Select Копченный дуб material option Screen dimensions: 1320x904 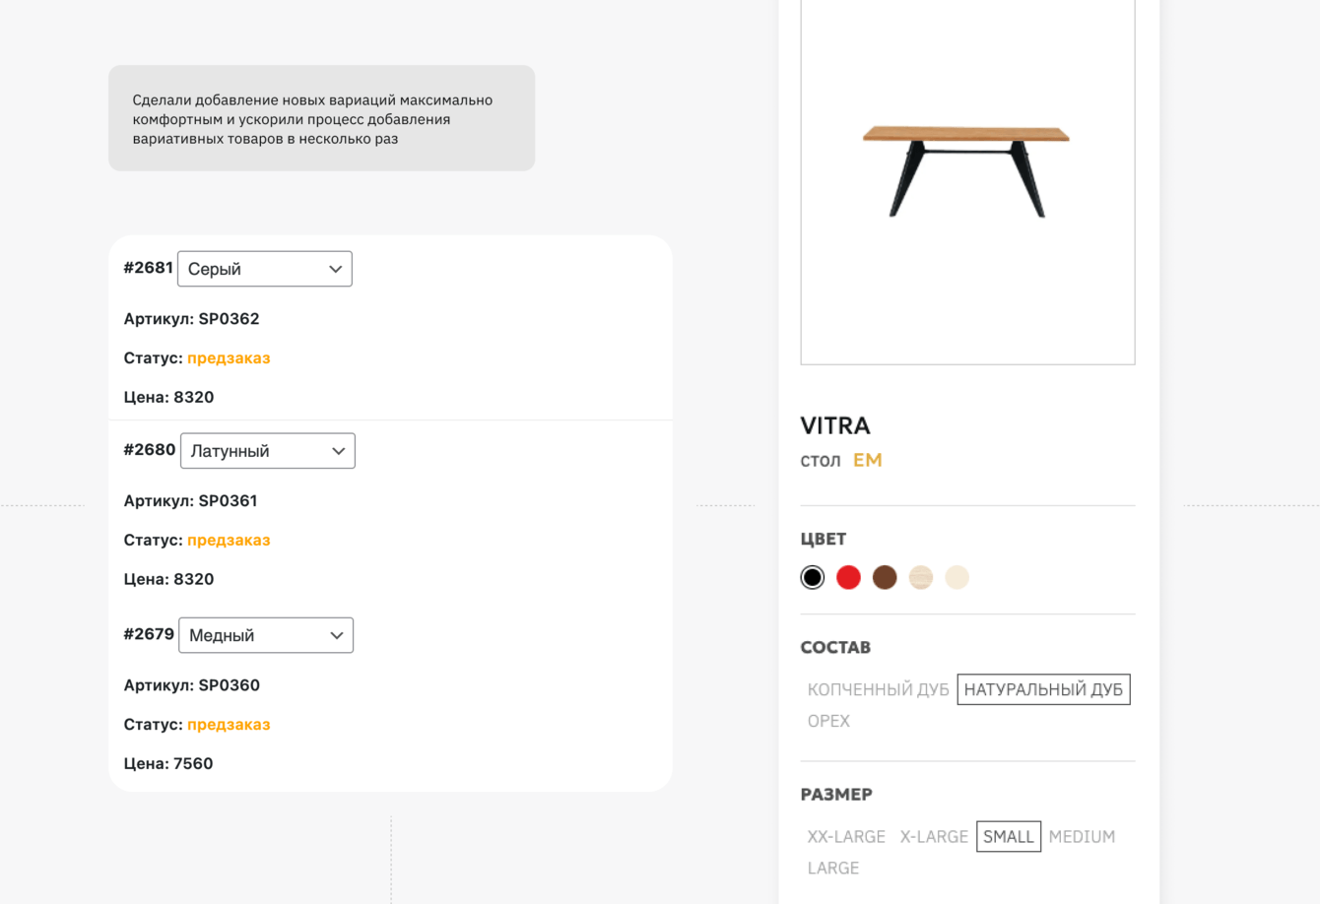click(878, 689)
